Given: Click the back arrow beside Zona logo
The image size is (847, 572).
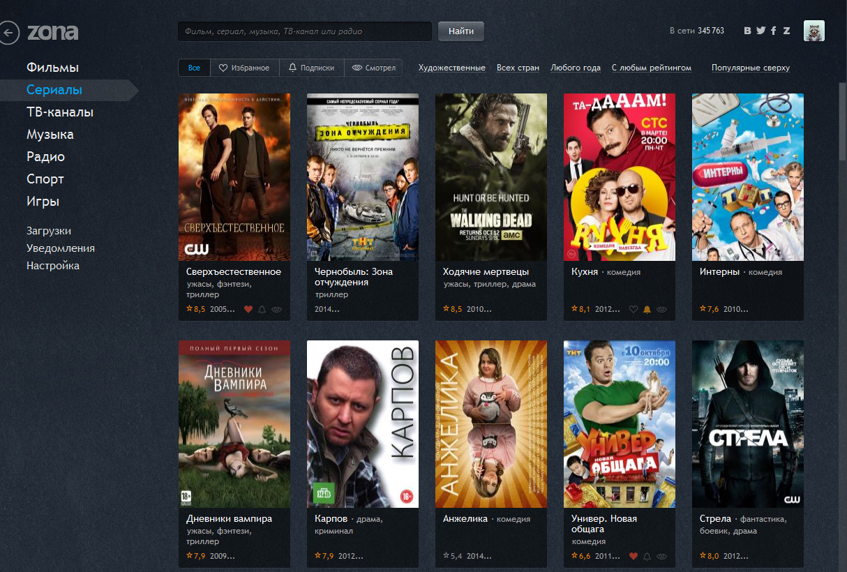Looking at the screenshot, I should pyautogui.click(x=9, y=32).
